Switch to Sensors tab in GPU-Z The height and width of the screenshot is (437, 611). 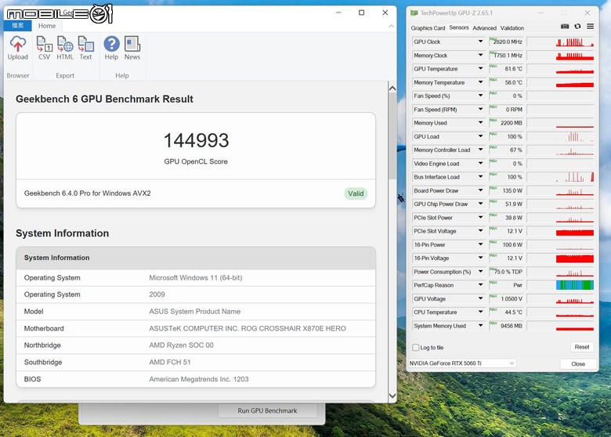(x=458, y=27)
